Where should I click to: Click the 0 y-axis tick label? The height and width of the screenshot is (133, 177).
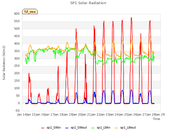pos(19,103)
